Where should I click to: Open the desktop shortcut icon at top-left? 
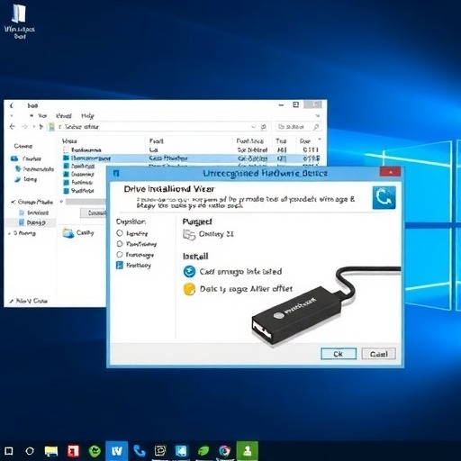pos(19,14)
